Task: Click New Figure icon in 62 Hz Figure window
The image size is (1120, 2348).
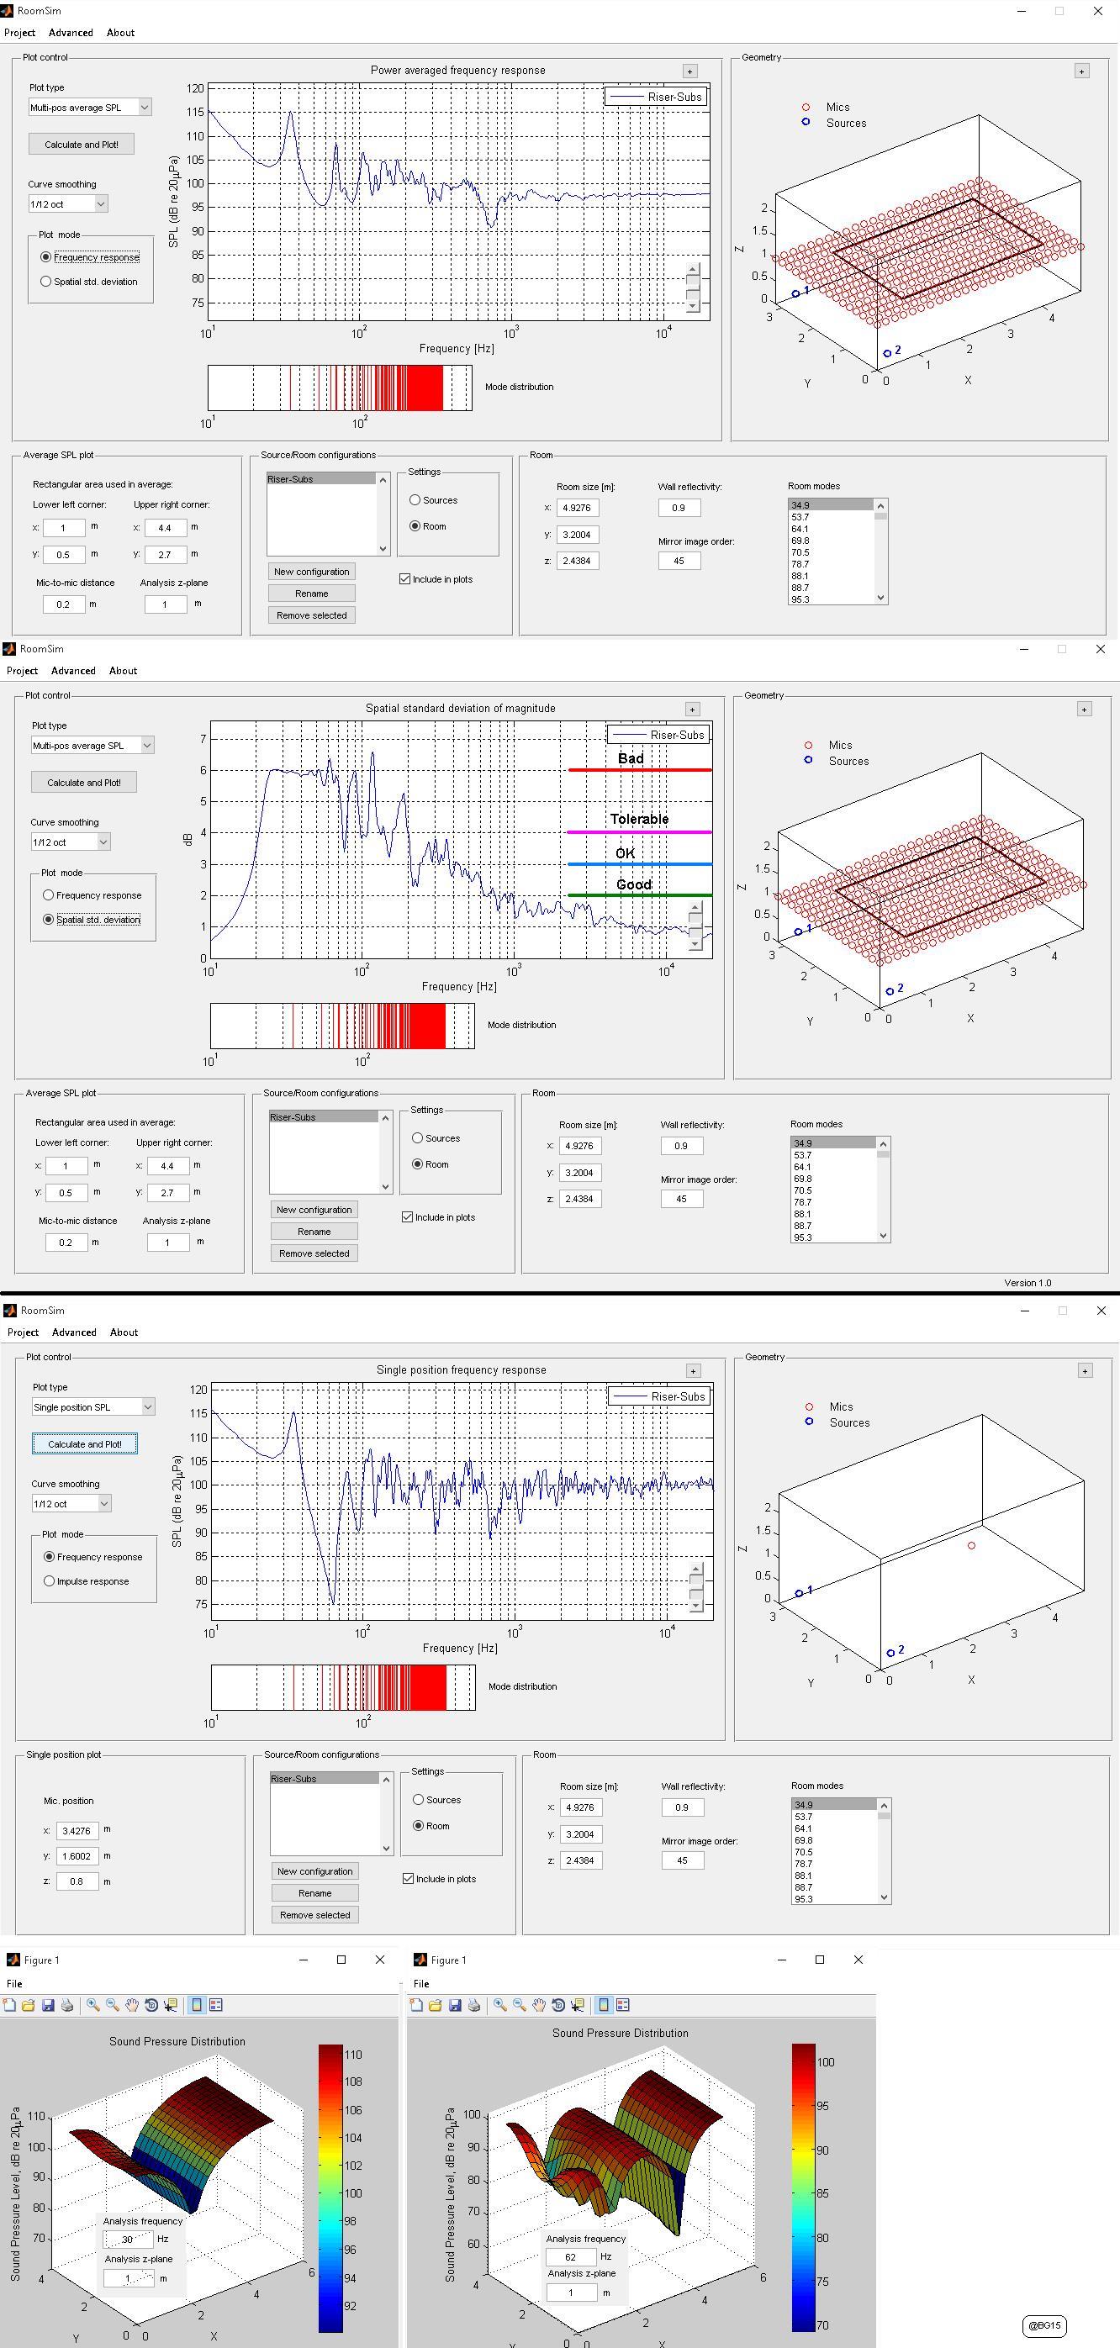Action: click(416, 2004)
